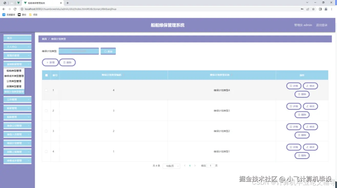The height and width of the screenshot is (188, 337).
Task: Expand the 船舶管理 sidebar menu
Action: 17,117
